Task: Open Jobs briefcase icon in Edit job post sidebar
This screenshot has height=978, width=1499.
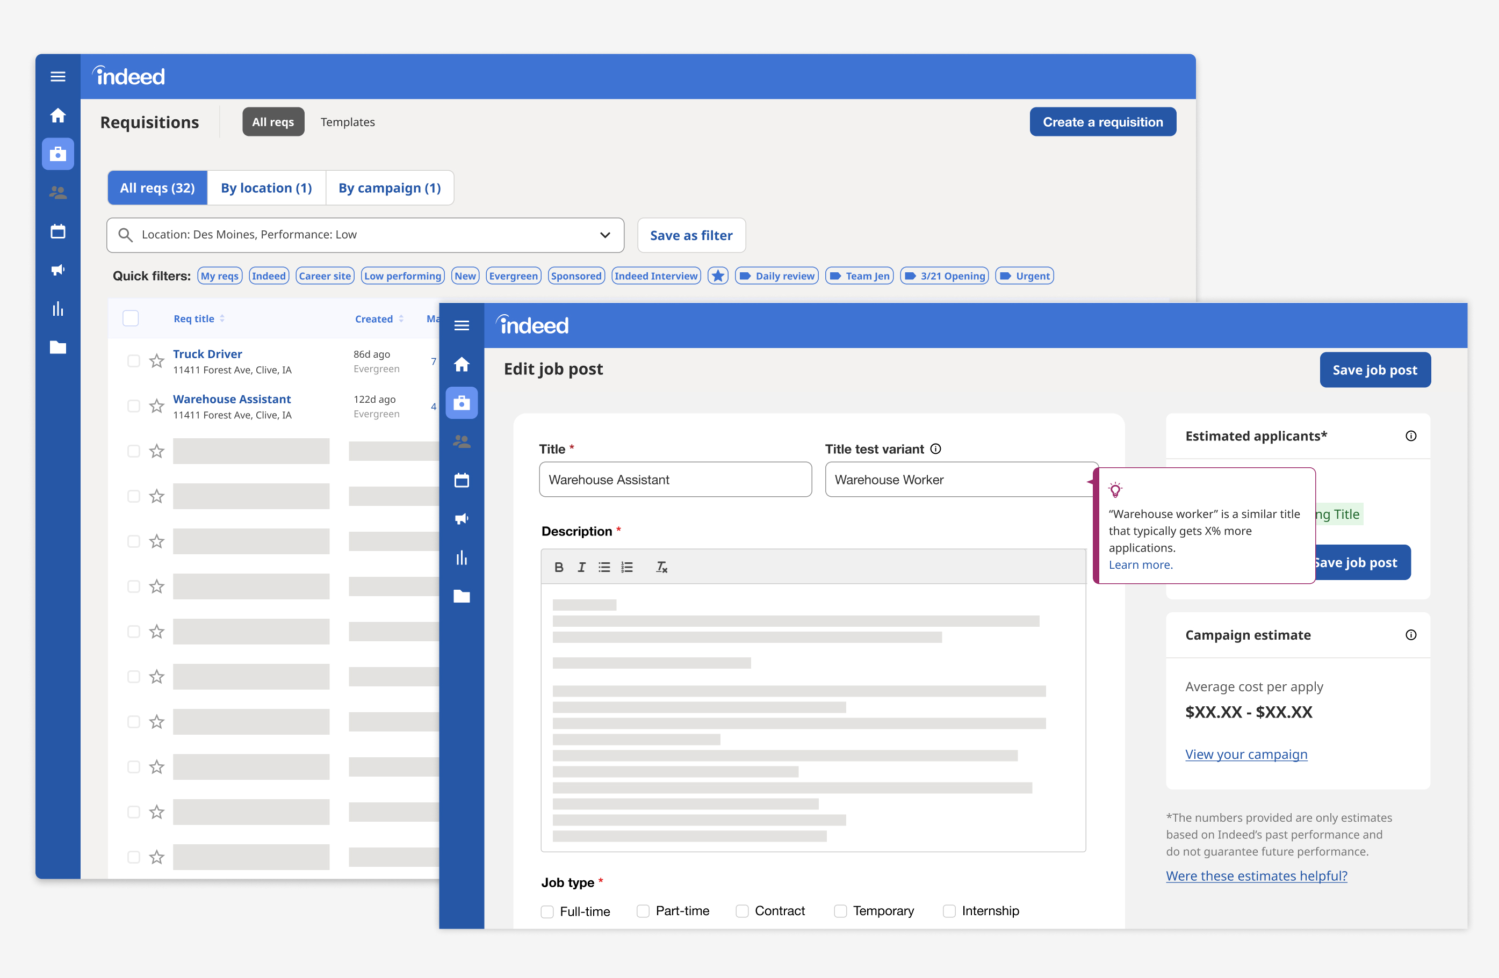Action: tap(462, 402)
